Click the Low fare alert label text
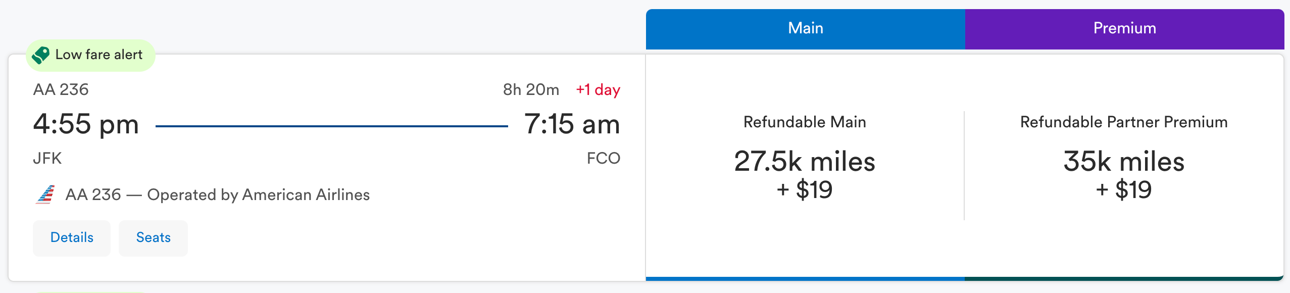Viewport: 1290px width, 293px height. [x=99, y=55]
